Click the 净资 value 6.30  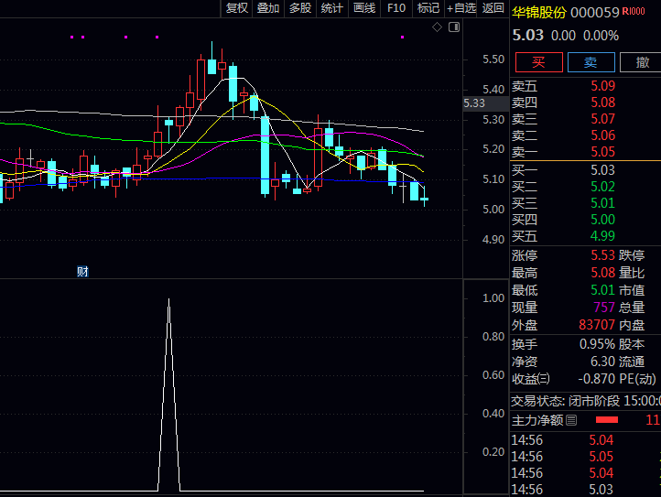[x=602, y=362]
